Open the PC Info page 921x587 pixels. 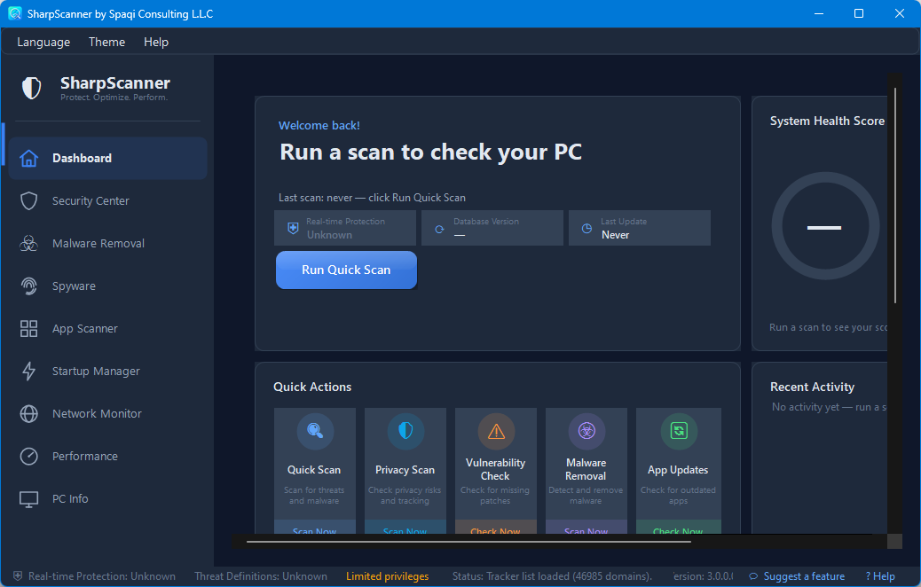coord(107,499)
